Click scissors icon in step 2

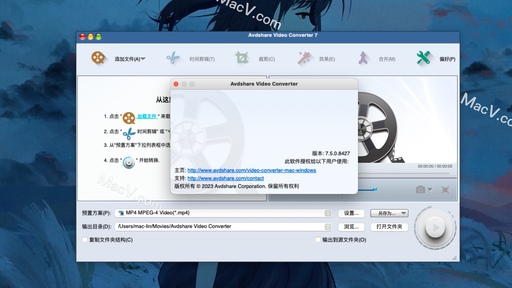tap(129, 133)
